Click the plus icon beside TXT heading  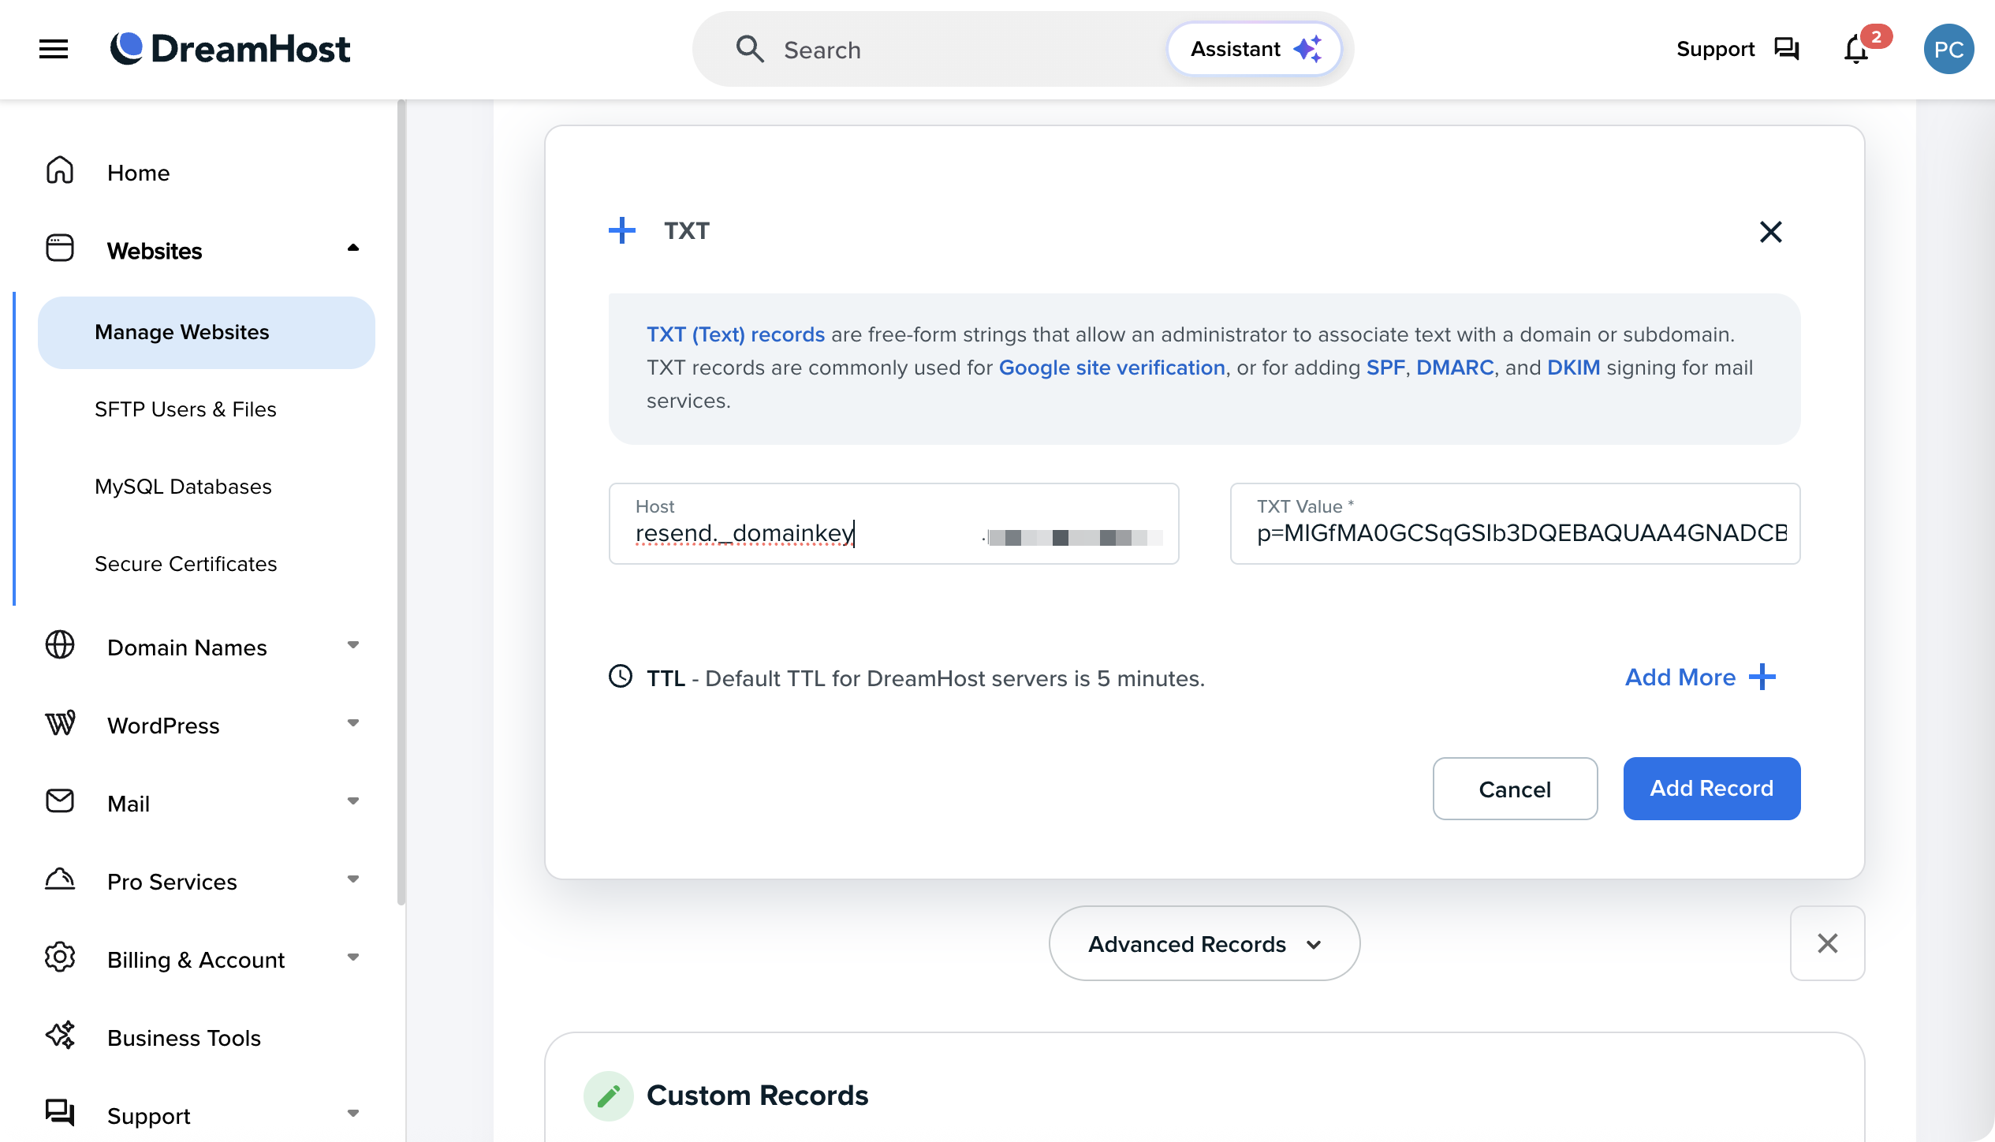coord(622,230)
